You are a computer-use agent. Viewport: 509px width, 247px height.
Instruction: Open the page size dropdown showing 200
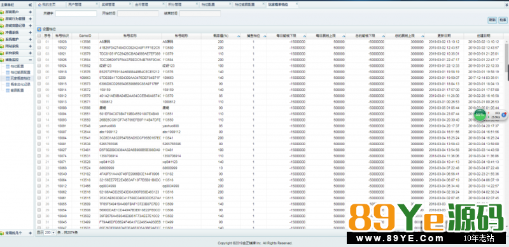click(x=50, y=233)
